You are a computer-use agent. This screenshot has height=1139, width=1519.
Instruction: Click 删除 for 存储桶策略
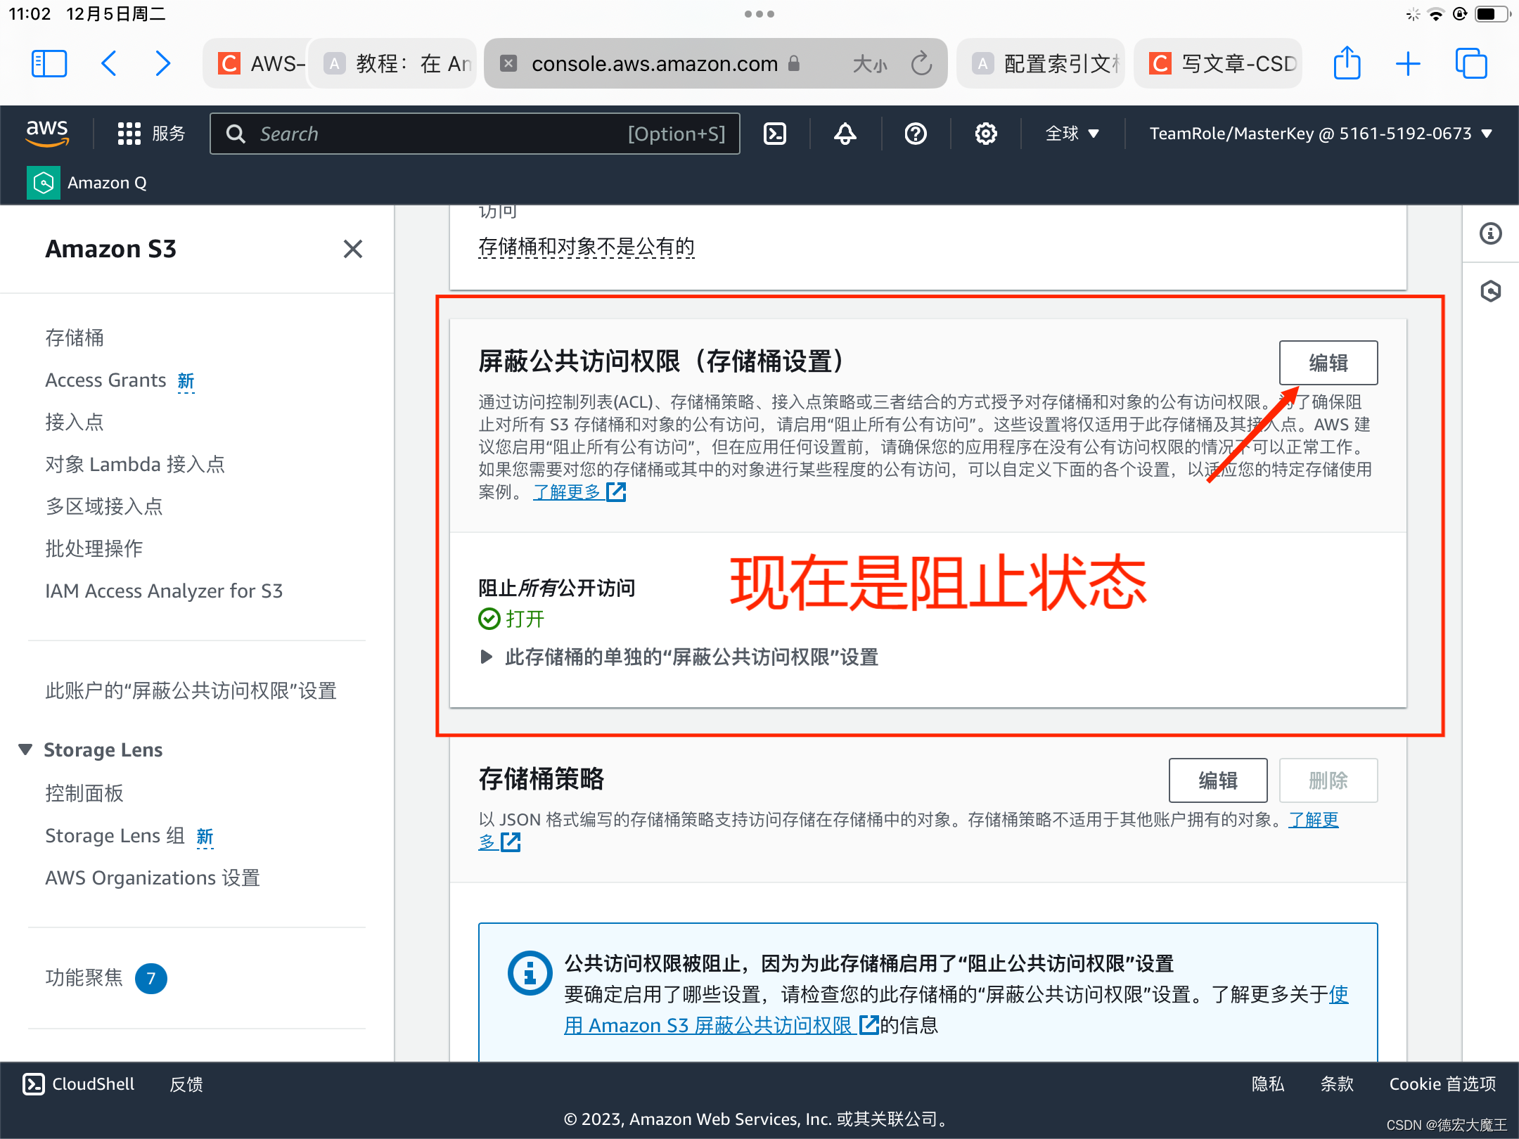[1328, 780]
